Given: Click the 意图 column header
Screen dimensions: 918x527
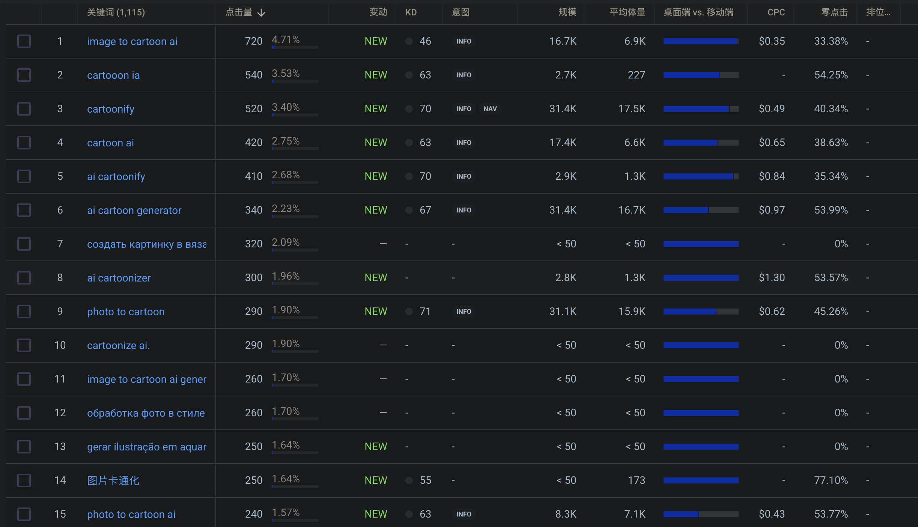Looking at the screenshot, I should tap(461, 12).
